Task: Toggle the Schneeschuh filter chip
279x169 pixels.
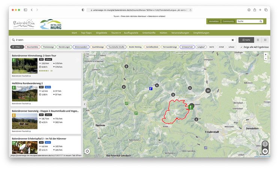Action: pyautogui.click(x=187, y=47)
